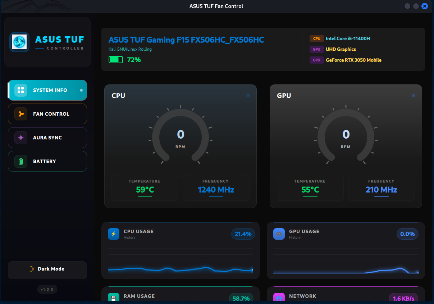Click the CPU USAGE heading
Viewport: 434px width, 304px height.
click(x=139, y=231)
